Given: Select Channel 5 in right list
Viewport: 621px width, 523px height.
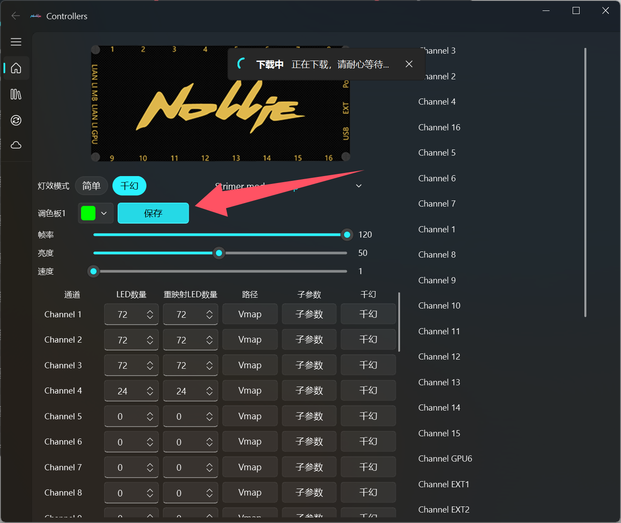Looking at the screenshot, I should (x=437, y=153).
